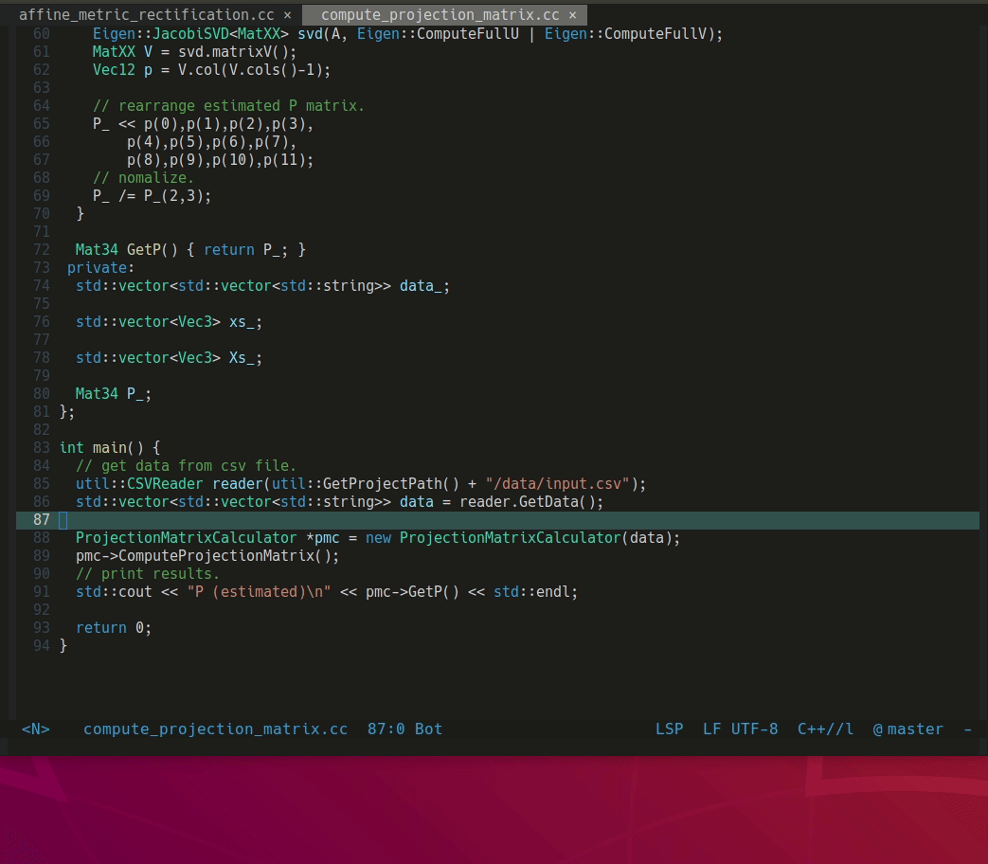Click the ComputeFullU flag
Screen dimensions: 988x864
(x=468, y=34)
